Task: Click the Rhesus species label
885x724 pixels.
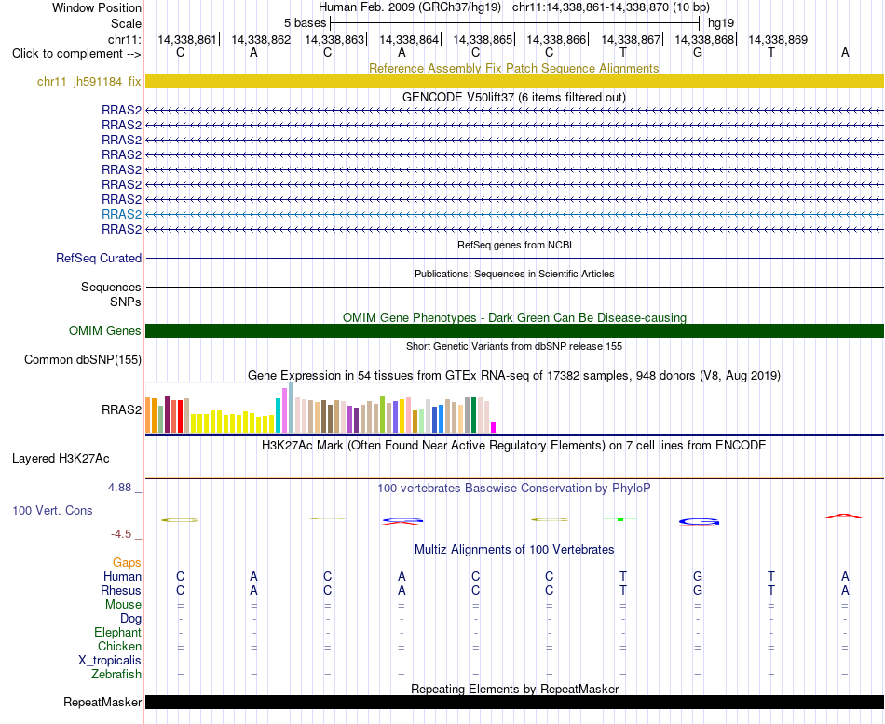Action: tap(121, 590)
